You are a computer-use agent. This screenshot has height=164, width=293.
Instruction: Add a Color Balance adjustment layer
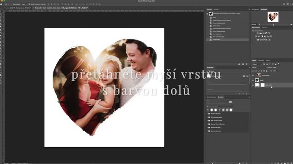(x=260, y=36)
